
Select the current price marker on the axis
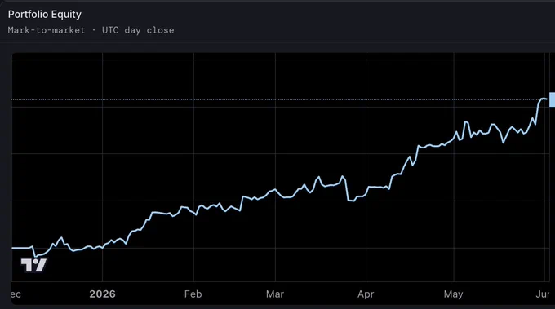553,99
